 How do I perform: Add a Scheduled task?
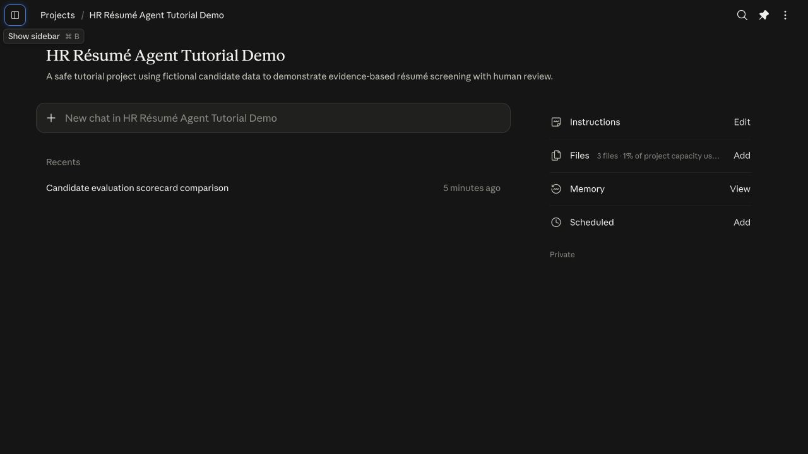[742, 223]
